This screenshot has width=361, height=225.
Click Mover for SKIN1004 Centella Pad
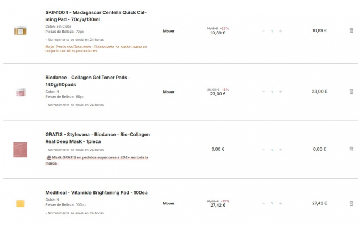[169, 31]
